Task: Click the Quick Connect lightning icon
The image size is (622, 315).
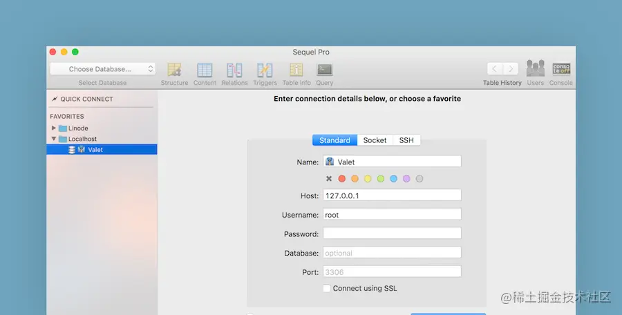Action: coord(55,99)
